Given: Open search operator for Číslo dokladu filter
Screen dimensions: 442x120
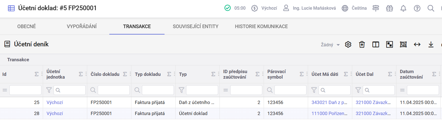Looking at the screenshot, I should click(x=93, y=90).
